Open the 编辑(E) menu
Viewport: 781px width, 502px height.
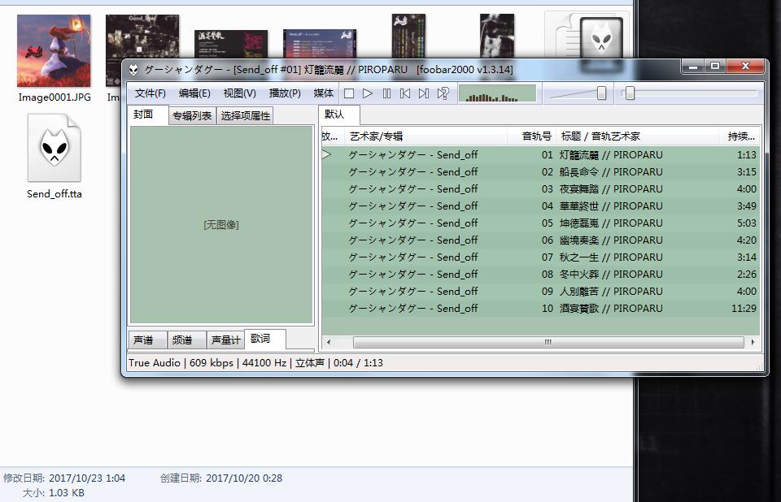coord(194,93)
